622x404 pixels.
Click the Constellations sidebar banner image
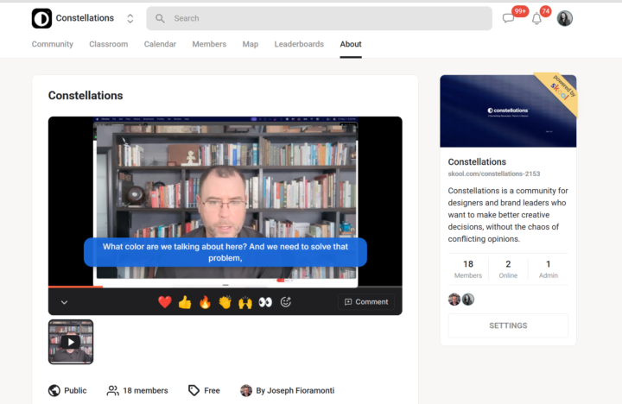pyautogui.click(x=508, y=111)
